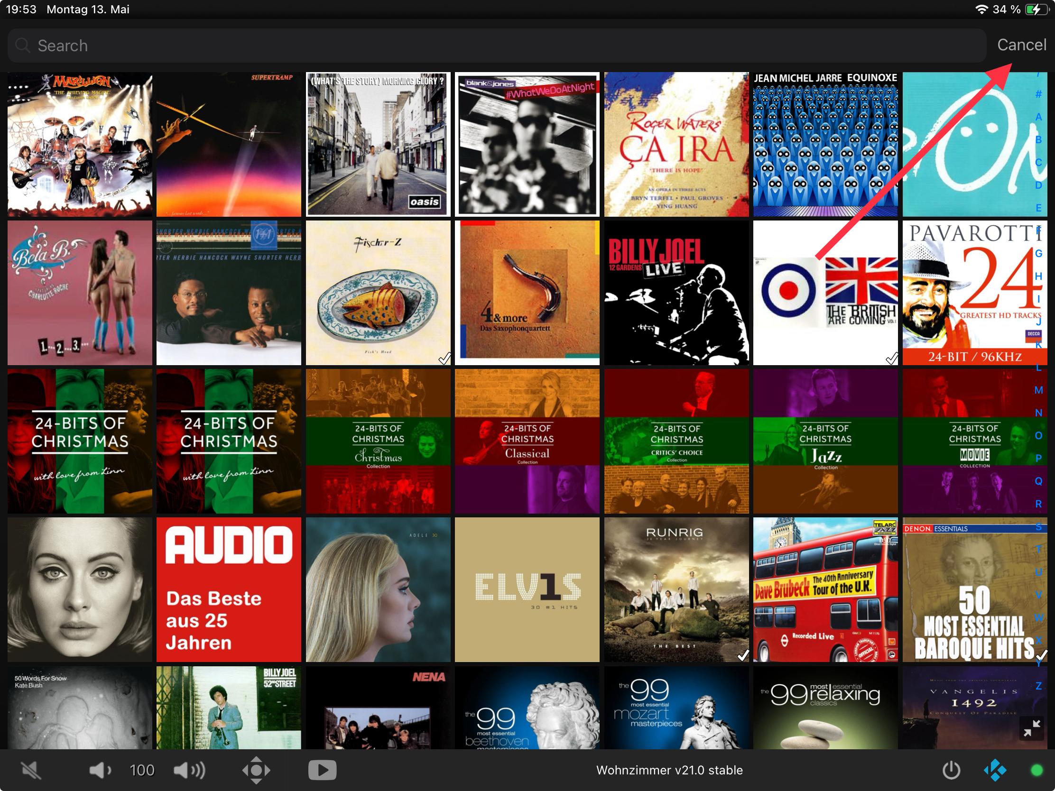
Task: Tap the mute speaker icon
Action: tap(31, 770)
